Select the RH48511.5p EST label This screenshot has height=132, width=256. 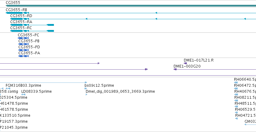tap(245, 103)
